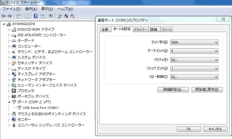The height and width of the screenshot is (139, 232).
Task: Expand the モニター node
Action: point(9,119)
